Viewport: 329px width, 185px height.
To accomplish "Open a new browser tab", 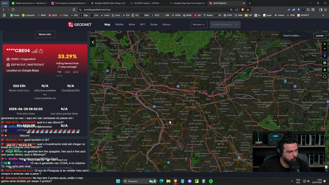I will click(x=250, y=3).
